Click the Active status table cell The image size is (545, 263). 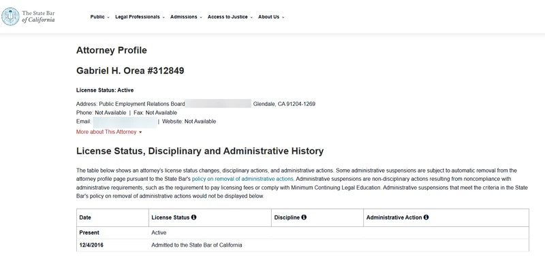click(159, 232)
